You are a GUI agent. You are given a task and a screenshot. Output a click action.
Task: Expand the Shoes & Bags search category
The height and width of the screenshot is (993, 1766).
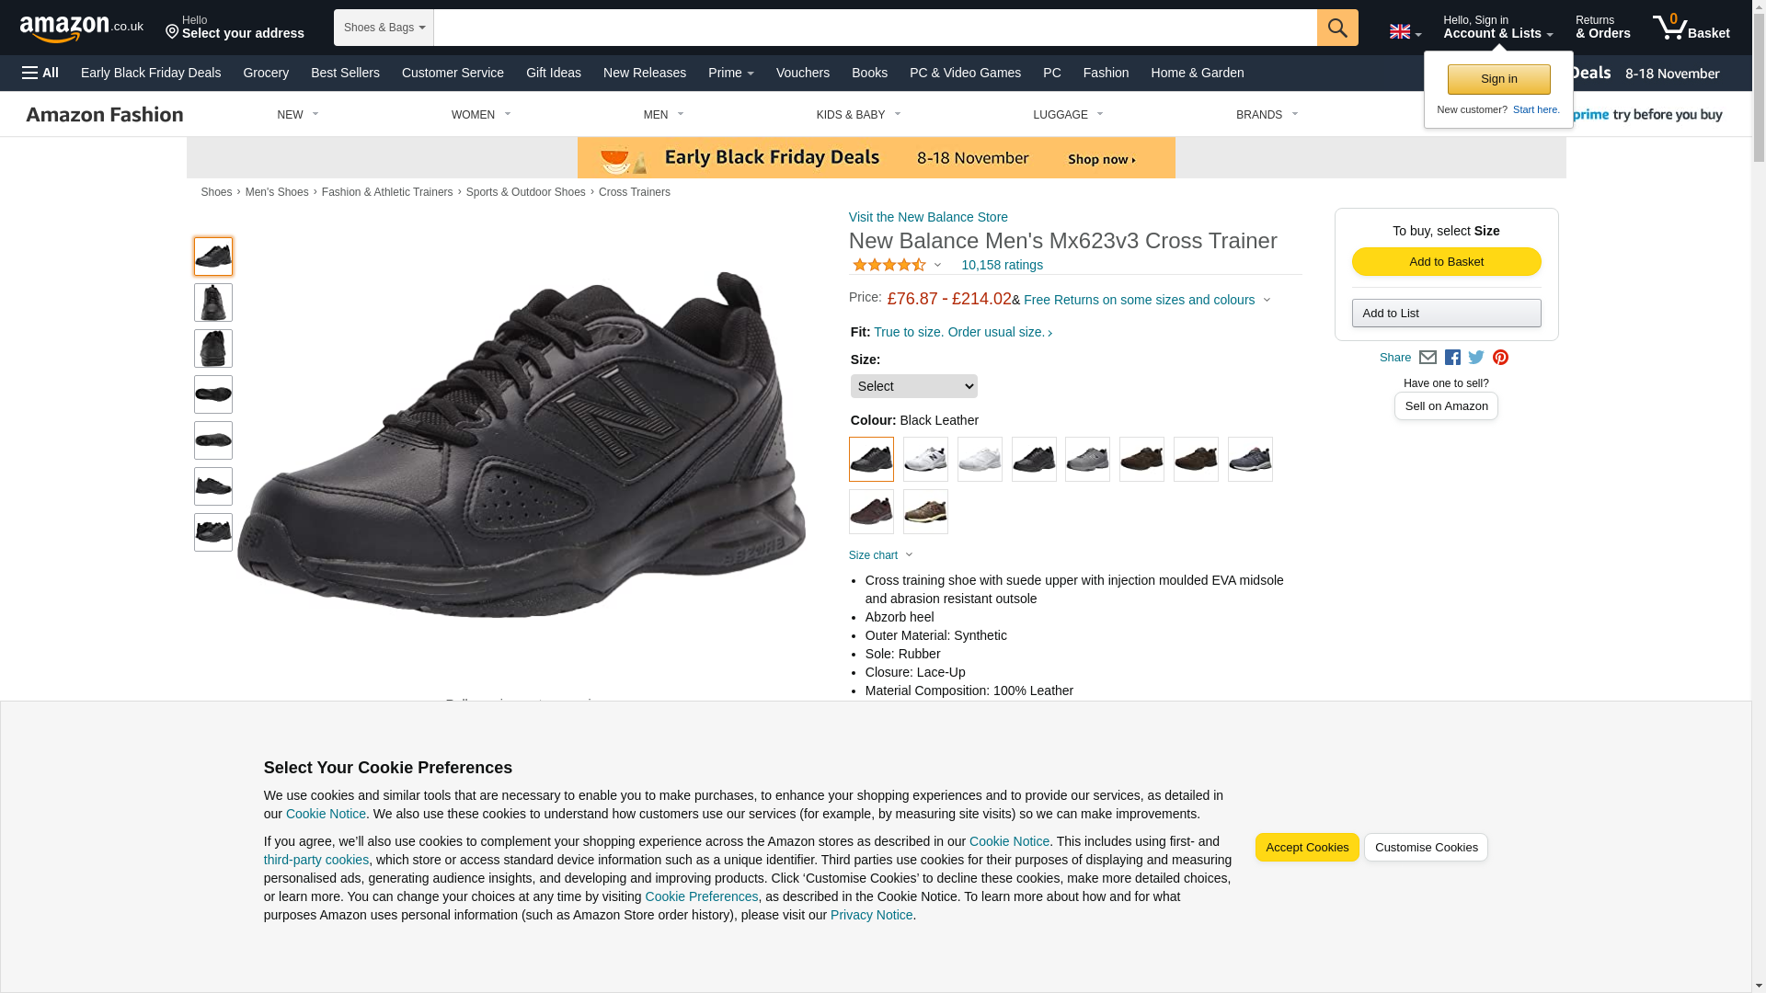point(384,28)
